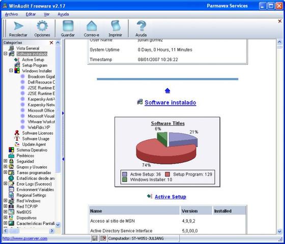Viewport: 285px width, 244px height.
Task: Expand the Error Logs (Sucesos) node
Action: (6, 184)
